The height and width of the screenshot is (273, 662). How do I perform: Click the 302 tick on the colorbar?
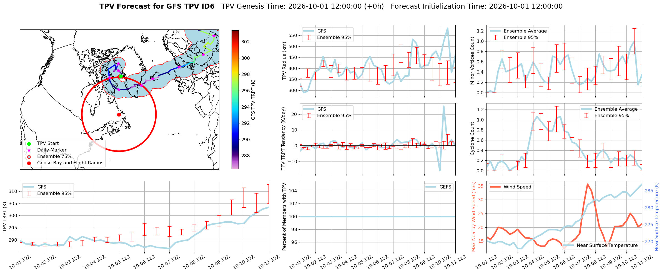click(x=245, y=42)
